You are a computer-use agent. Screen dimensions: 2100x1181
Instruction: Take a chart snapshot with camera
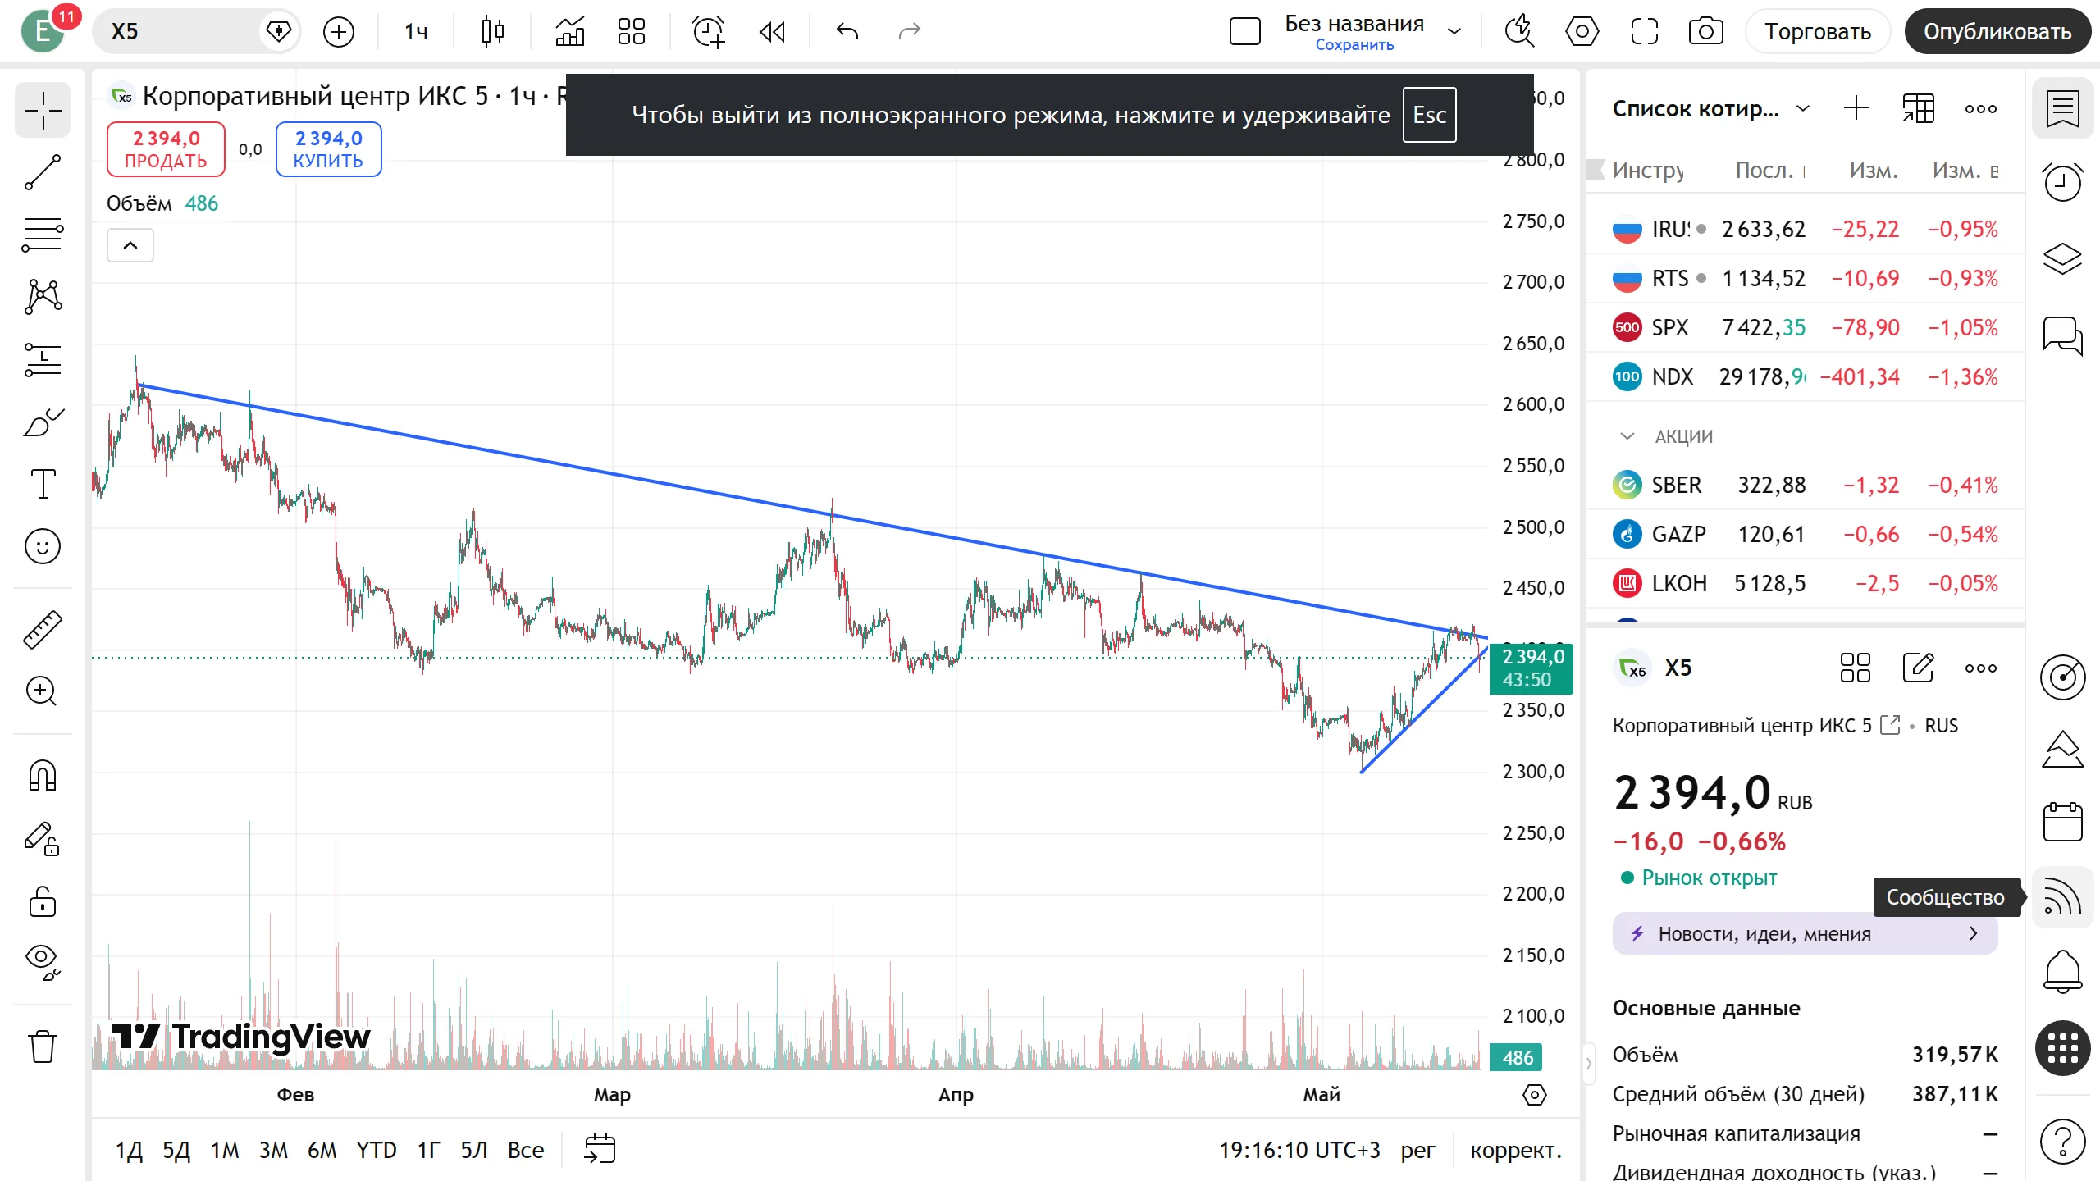tap(1706, 31)
